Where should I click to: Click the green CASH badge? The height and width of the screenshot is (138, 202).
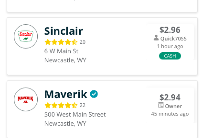pyautogui.click(x=170, y=56)
